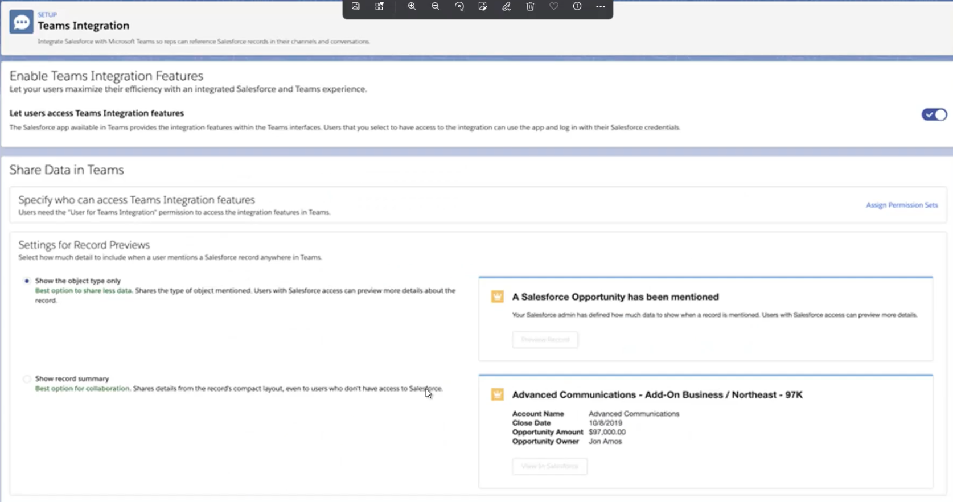953x502 pixels.
Task: Open the Assign Permission Sets link
Action: pos(902,205)
